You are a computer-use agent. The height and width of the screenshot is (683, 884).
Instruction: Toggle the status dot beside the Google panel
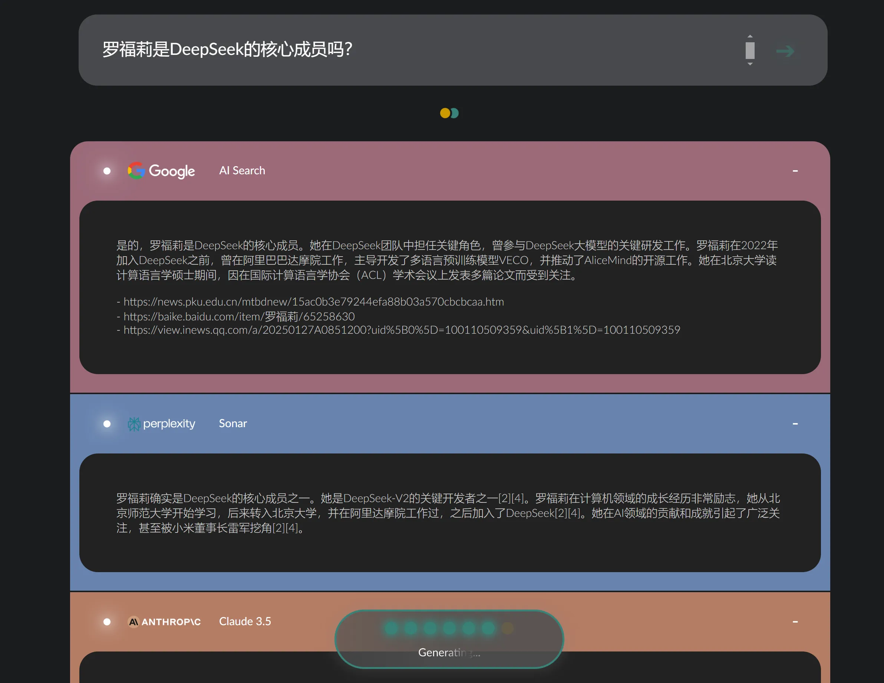click(106, 171)
